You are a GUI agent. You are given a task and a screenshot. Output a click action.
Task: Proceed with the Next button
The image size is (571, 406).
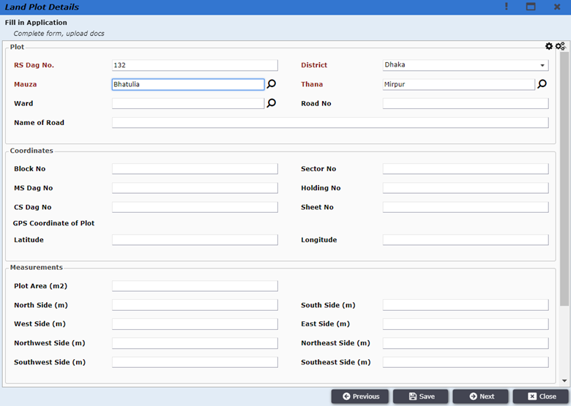(x=480, y=396)
